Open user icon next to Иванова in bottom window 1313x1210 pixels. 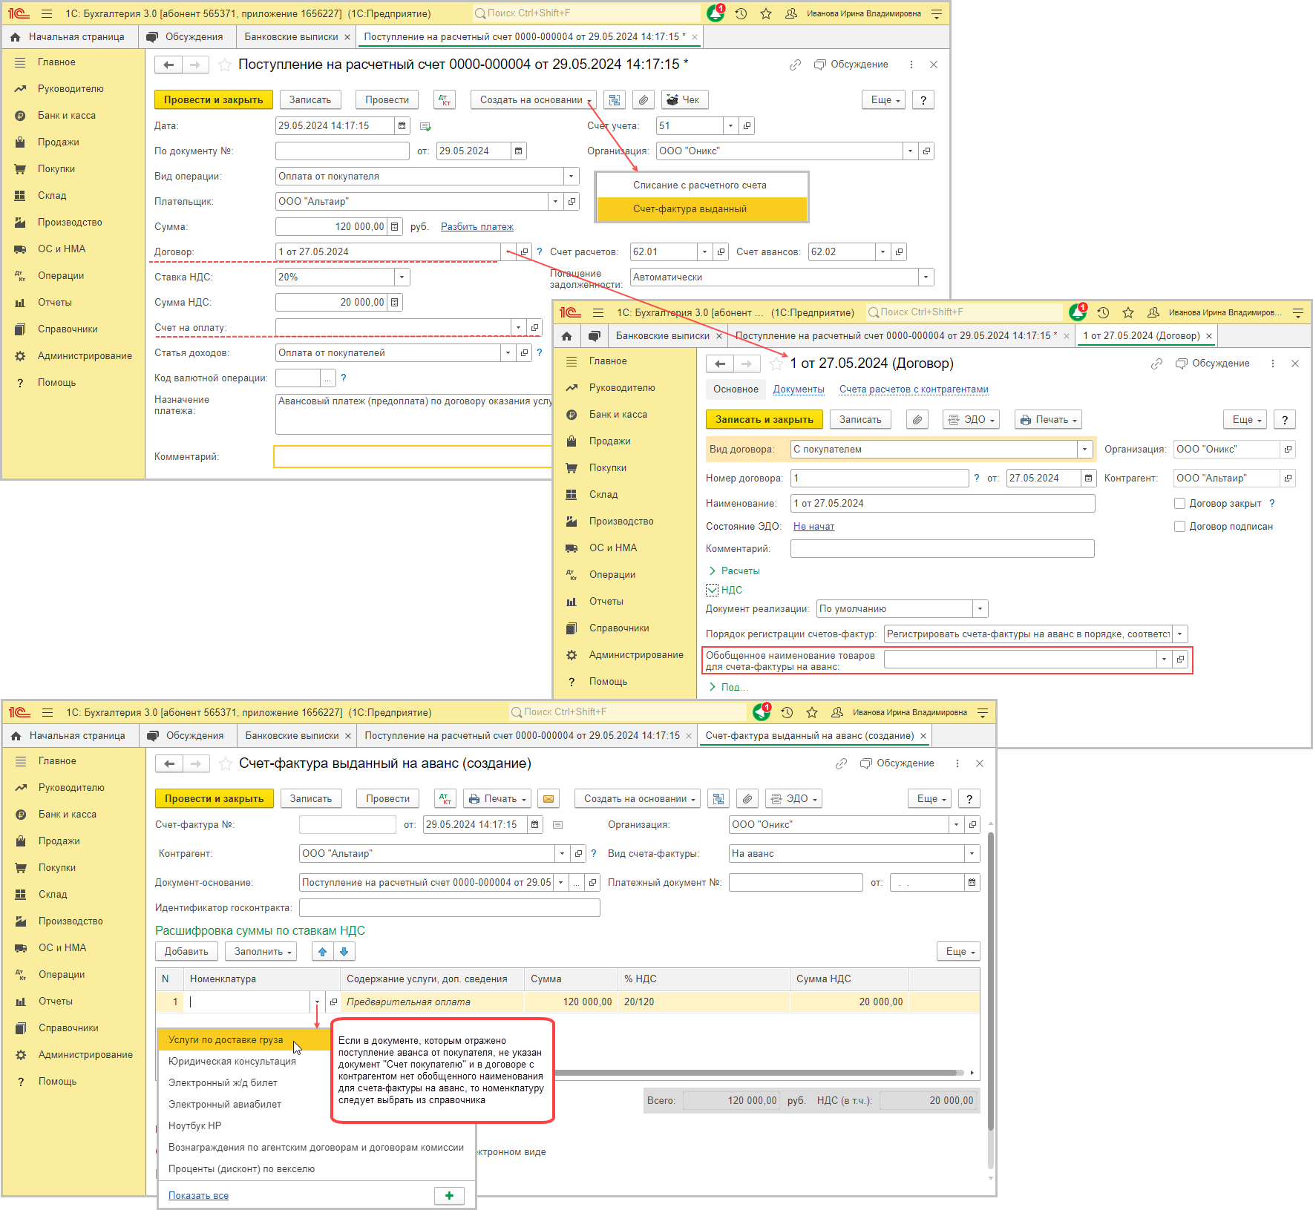pyautogui.click(x=836, y=713)
